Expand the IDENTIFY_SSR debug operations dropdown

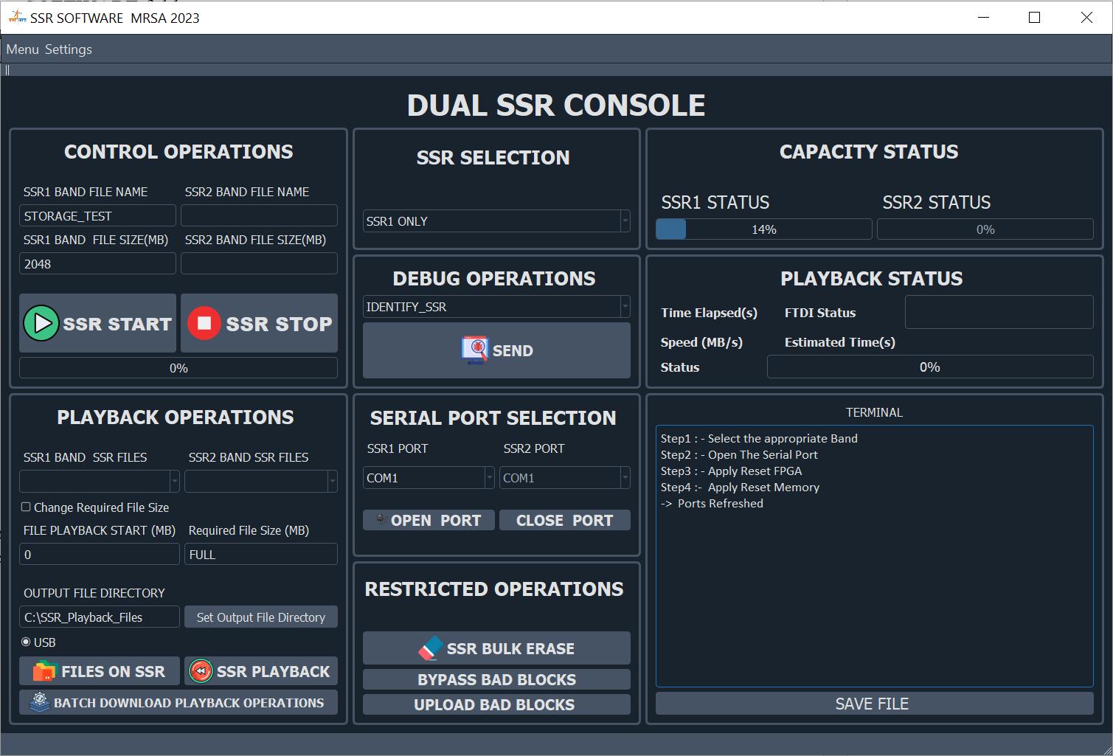(624, 307)
